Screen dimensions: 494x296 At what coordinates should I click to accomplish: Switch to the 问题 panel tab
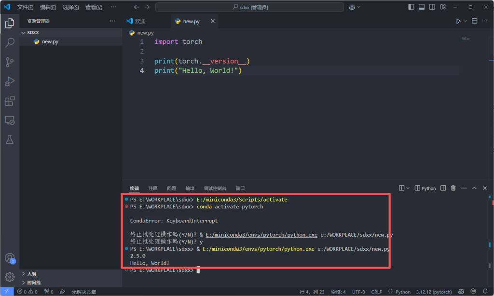(x=171, y=188)
